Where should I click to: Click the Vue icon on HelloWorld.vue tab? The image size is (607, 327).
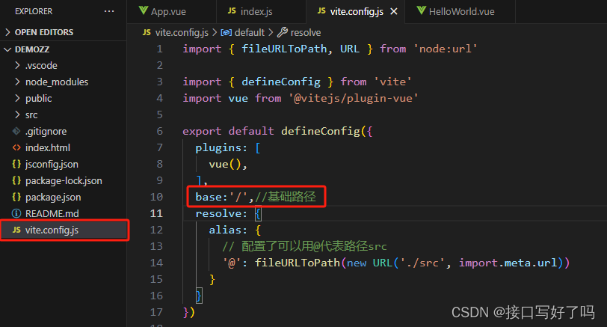421,10
